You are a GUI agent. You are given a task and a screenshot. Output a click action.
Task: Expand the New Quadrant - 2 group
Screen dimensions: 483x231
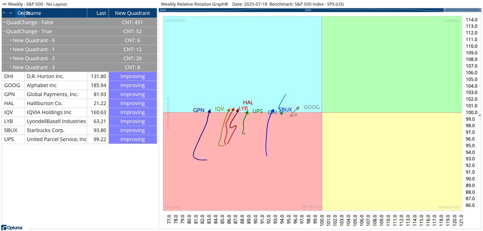coord(11,58)
